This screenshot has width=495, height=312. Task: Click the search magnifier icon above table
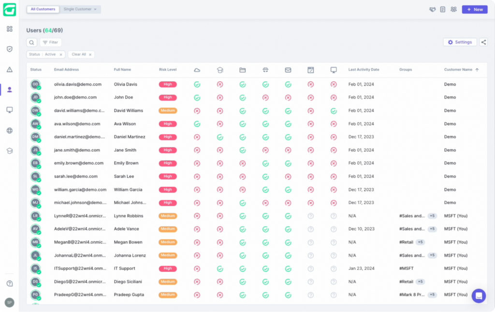[31, 42]
